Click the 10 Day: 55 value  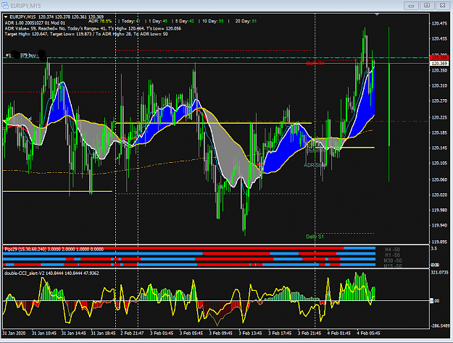pos(213,21)
